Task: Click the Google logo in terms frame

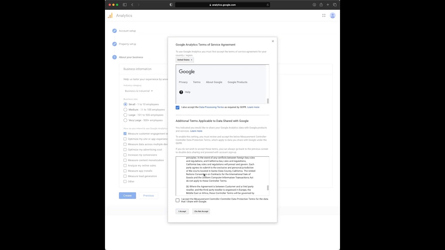Action: point(187,72)
